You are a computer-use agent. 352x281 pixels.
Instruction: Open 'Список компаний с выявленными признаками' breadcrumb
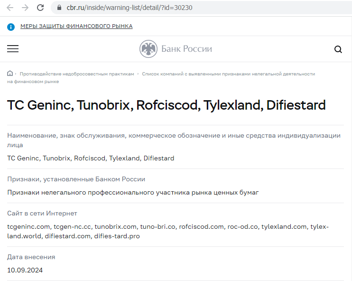point(161,77)
